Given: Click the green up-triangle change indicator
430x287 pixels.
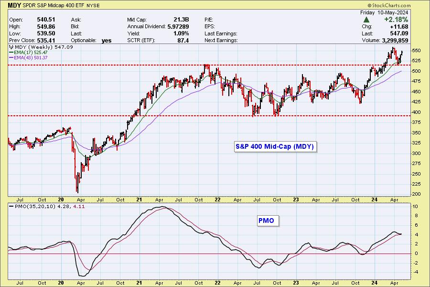Looking at the screenshot, I should [366, 20].
